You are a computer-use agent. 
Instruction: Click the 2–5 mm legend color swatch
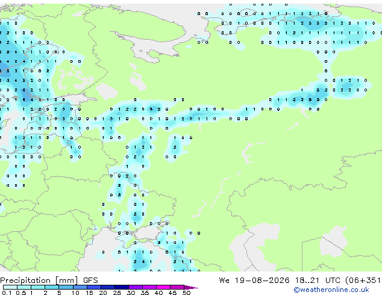point(52,287)
